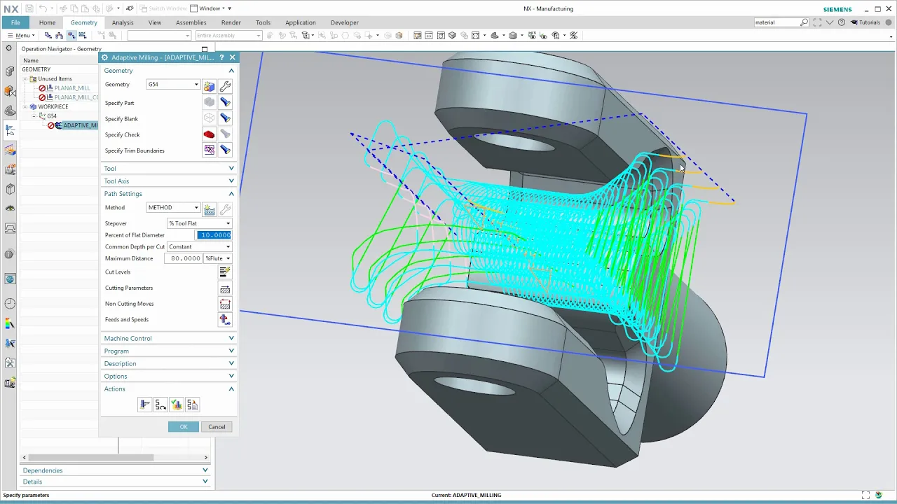The width and height of the screenshot is (897, 504).
Task: Click the Maximum Distance value field
Action: [x=183, y=259]
